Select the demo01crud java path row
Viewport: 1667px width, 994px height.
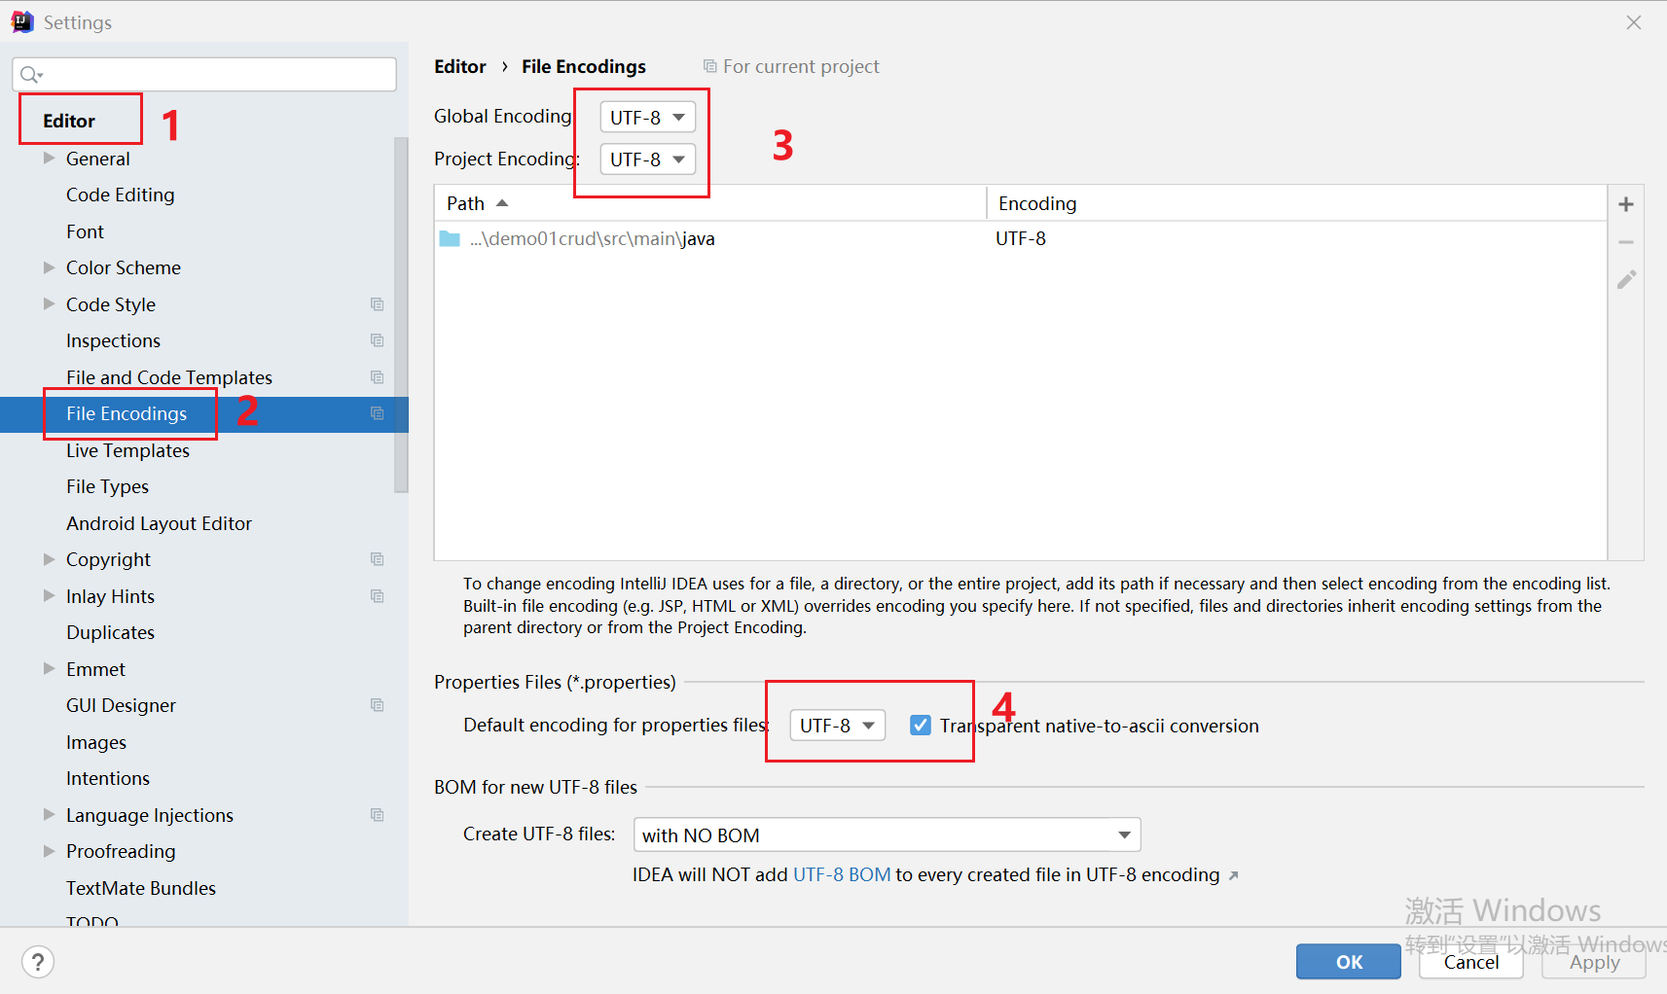1021,238
